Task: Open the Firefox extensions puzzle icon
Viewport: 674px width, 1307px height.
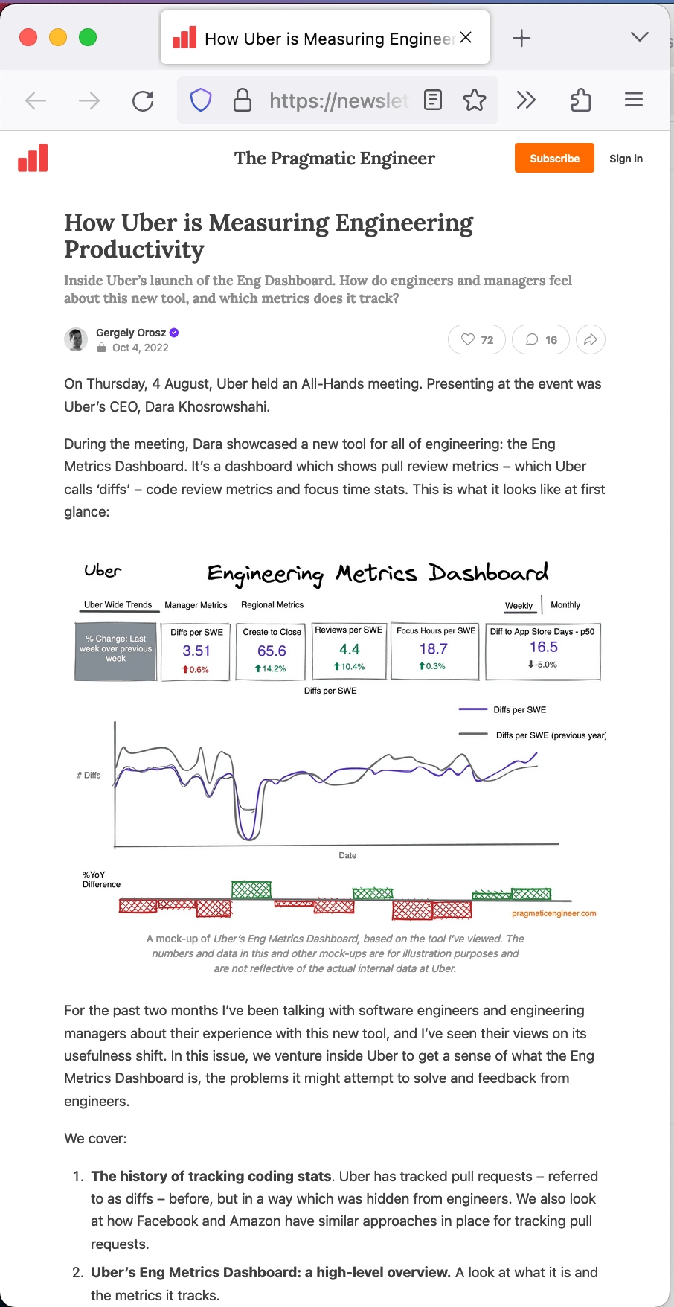Action: (x=581, y=100)
